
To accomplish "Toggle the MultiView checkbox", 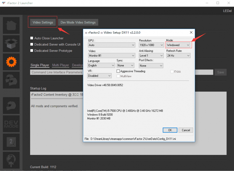I will click(x=118, y=76).
